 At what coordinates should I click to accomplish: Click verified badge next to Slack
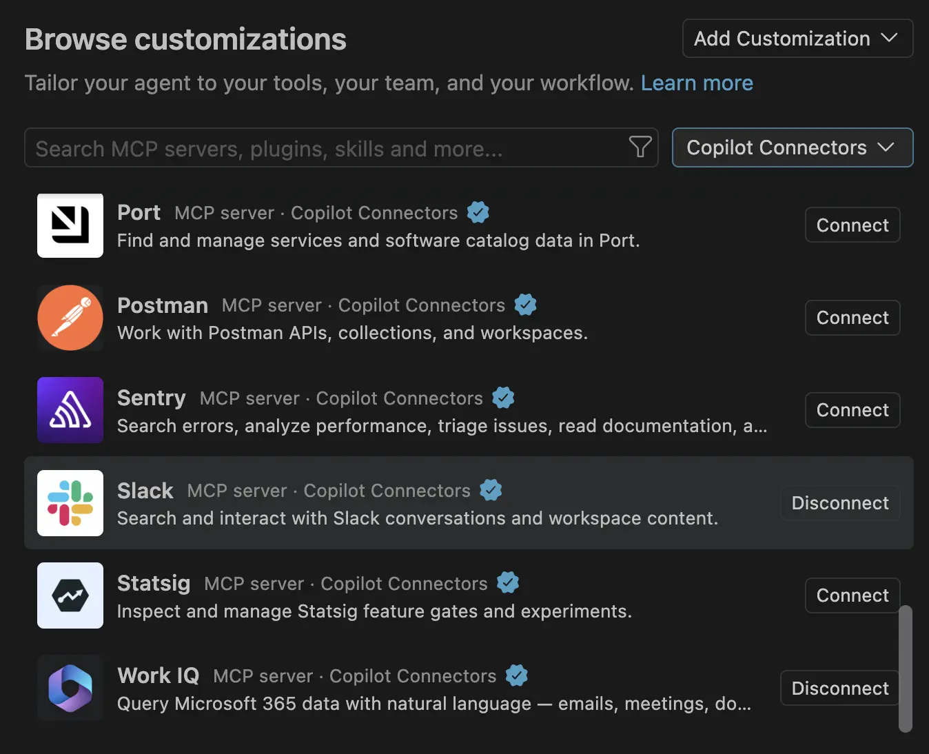click(491, 490)
